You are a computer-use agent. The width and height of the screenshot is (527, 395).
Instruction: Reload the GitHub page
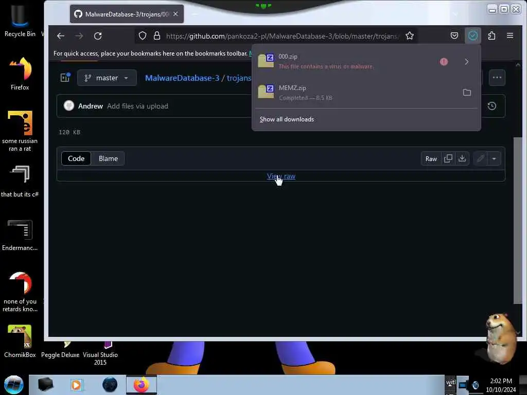coord(98,36)
